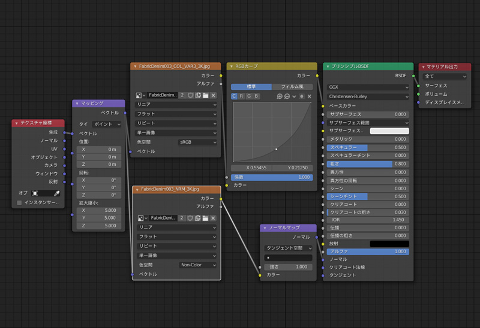
Task: Open image folder icon on COL_VAR3 node
Action: coord(205,95)
